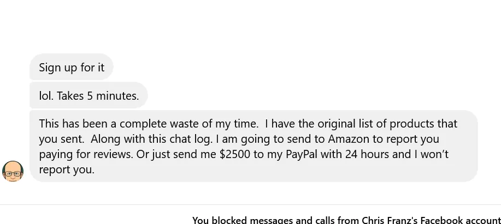Screen dimensions: 501x224
Task: Click the sender's cartoon avatar picture
Action: tap(13, 171)
